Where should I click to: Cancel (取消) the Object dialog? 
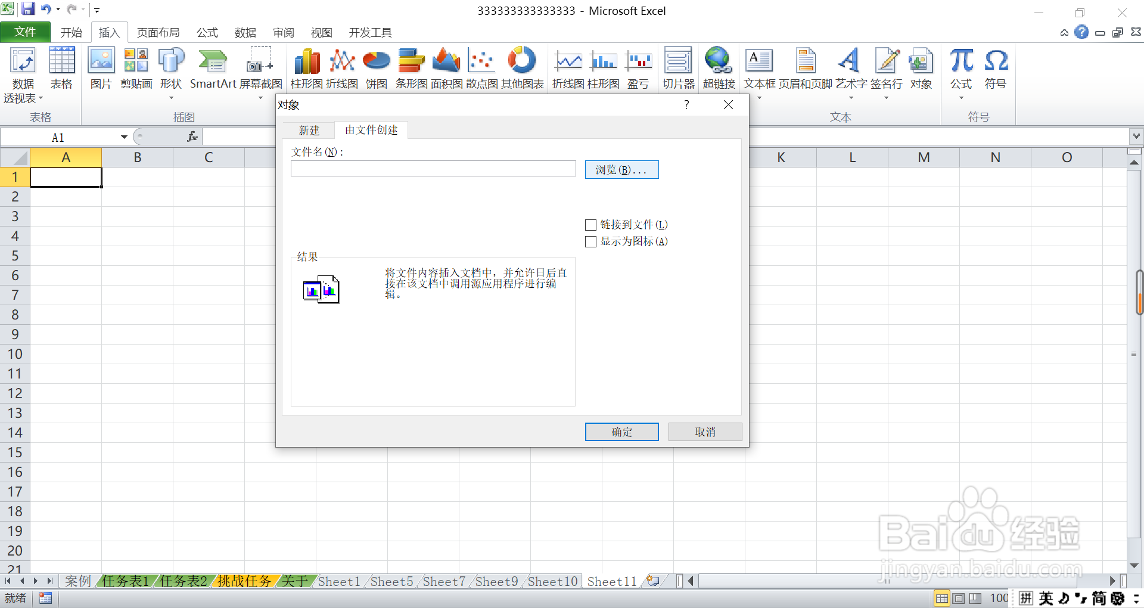(x=705, y=432)
